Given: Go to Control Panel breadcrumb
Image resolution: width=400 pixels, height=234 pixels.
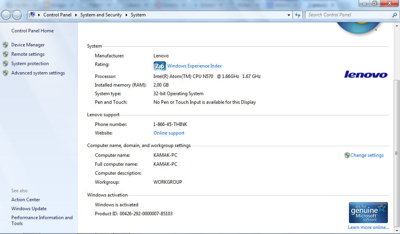Looking at the screenshot, I should pyautogui.click(x=57, y=15).
